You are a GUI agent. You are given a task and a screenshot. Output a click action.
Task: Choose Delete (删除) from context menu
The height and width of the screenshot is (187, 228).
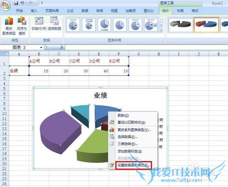(133, 115)
